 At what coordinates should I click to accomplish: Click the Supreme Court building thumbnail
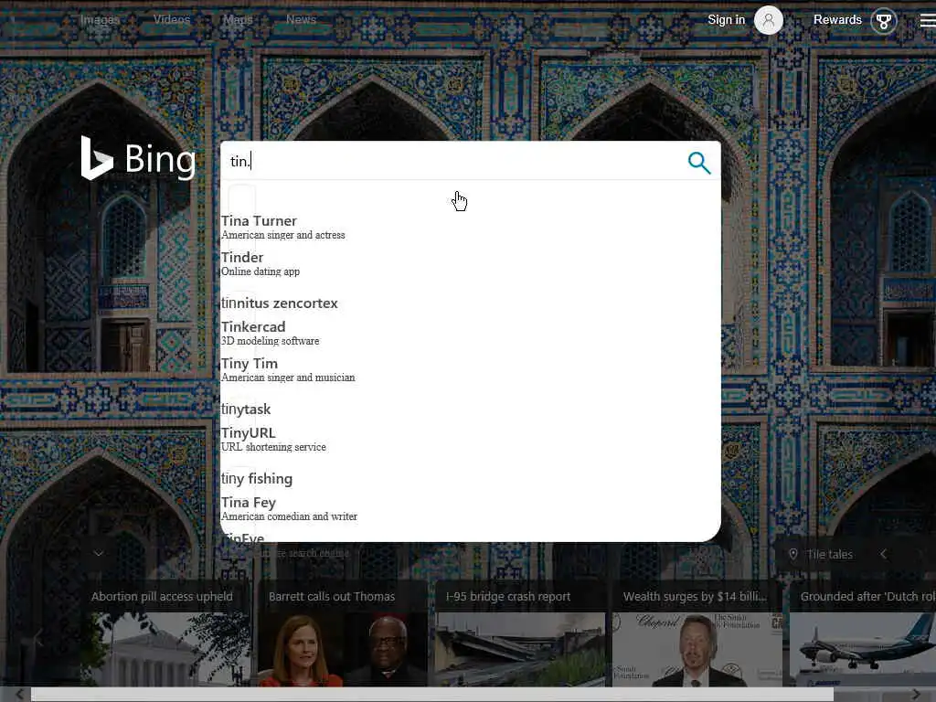click(x=165, y=650)
